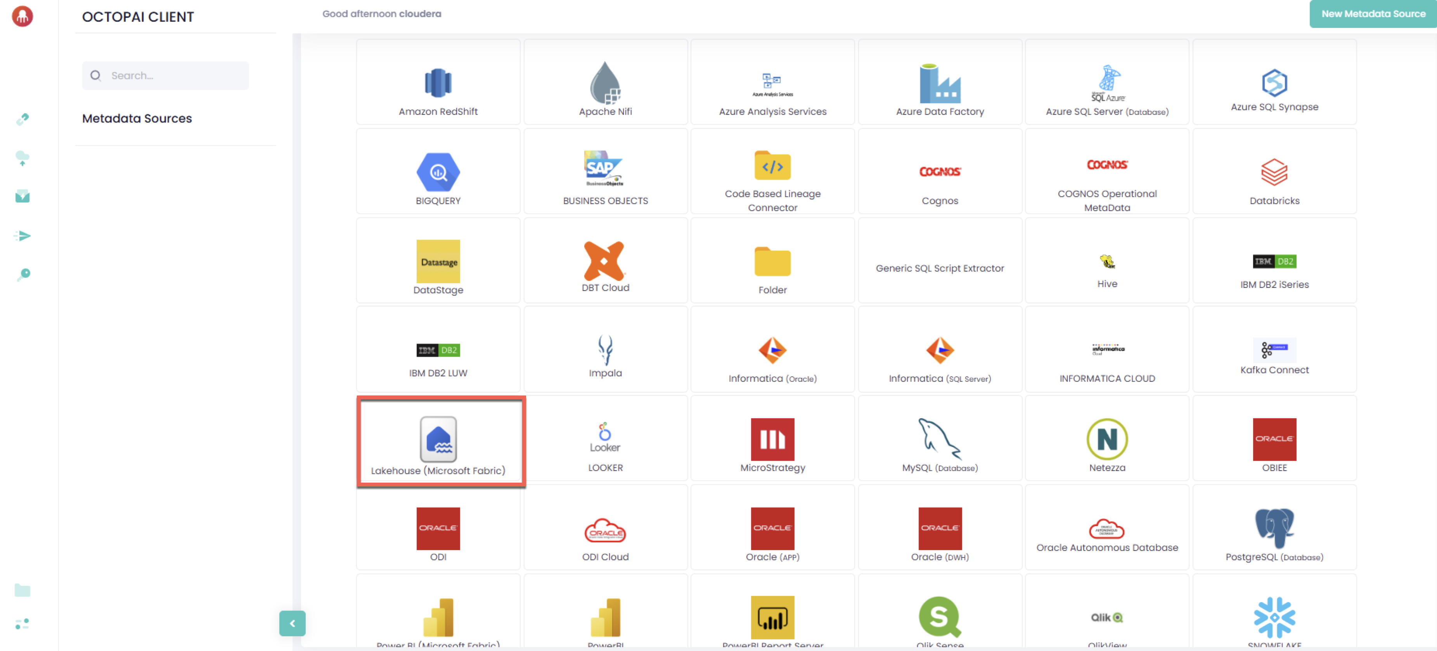Select the ODI Oracle connector tile
This screenshot has width=1437, height=651.
coord(438,528)
